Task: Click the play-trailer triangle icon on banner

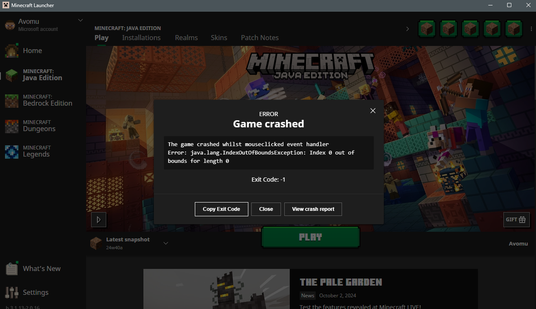Action: point(99,220)
